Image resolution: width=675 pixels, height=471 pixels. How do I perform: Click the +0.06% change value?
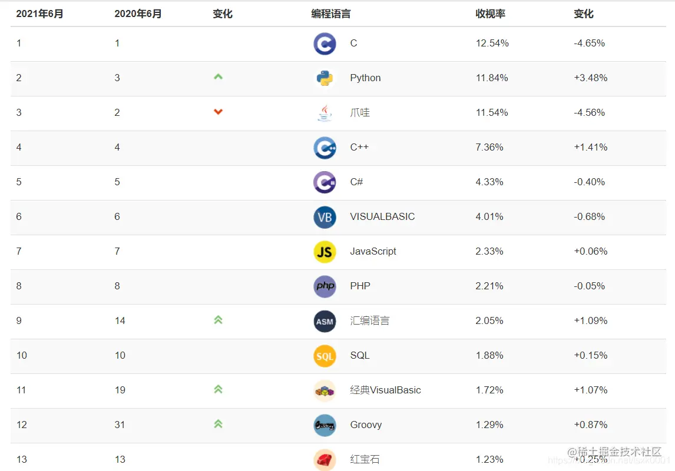tap(591, 252)
